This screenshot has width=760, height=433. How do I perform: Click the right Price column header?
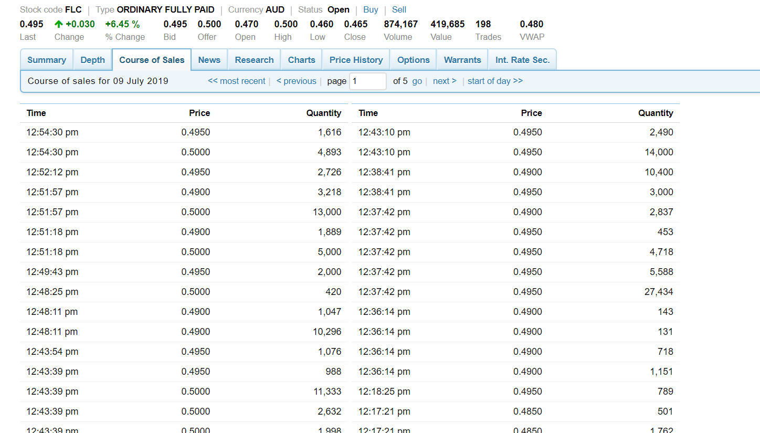point(532,113)
